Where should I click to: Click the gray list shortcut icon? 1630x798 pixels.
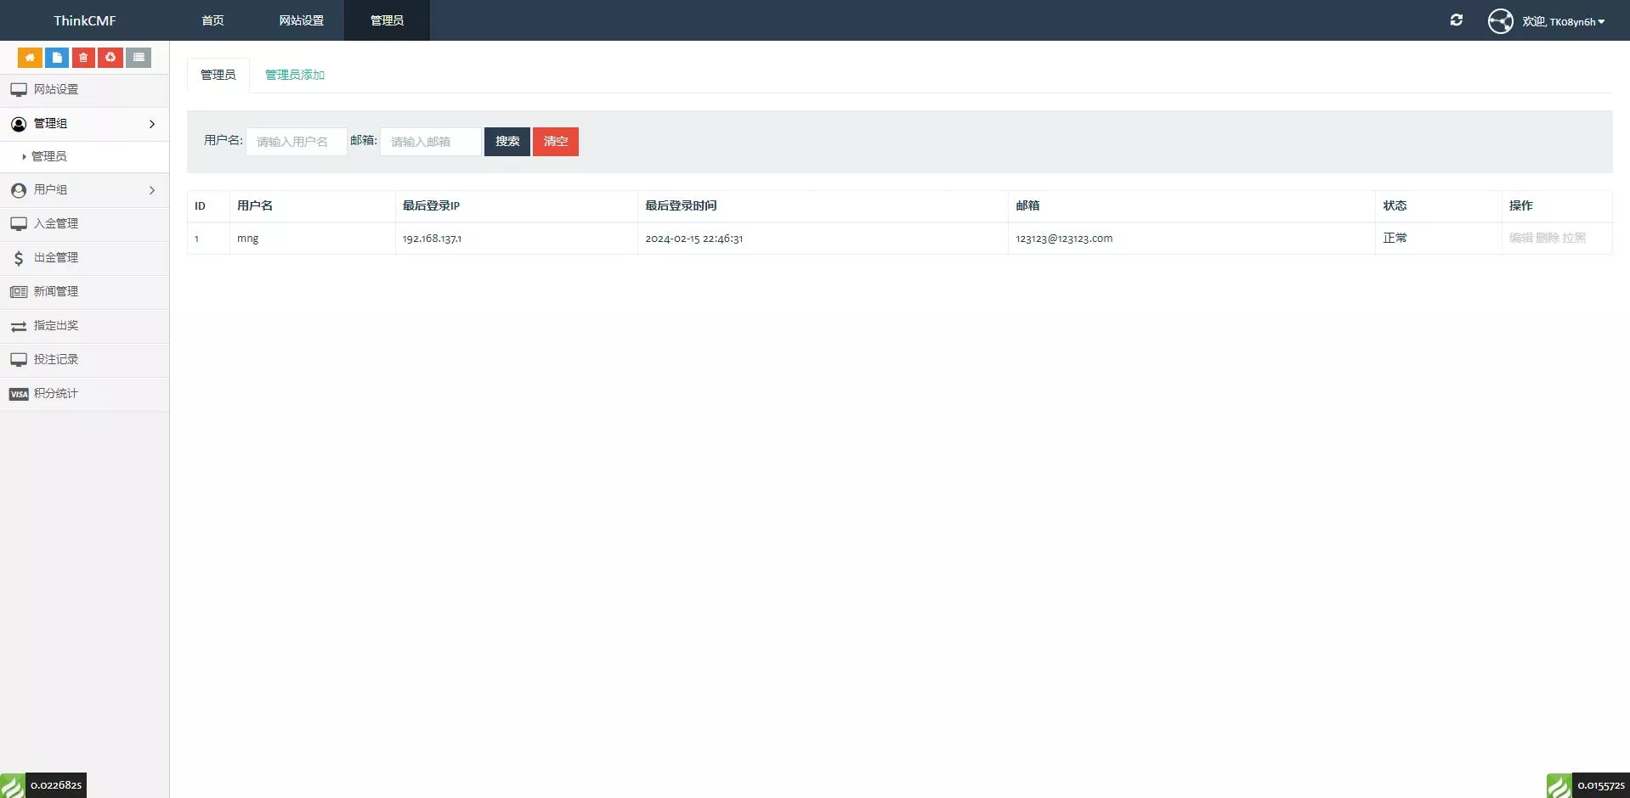[139, 58]
